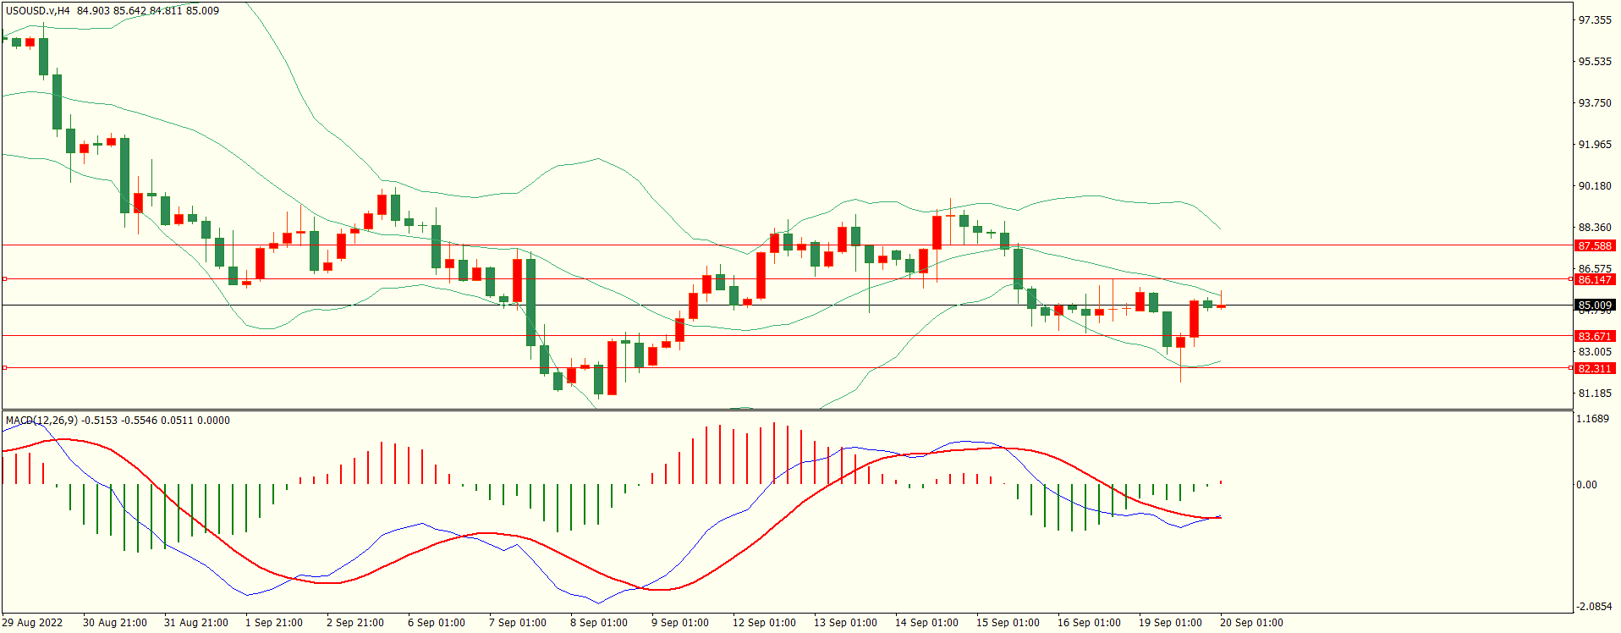Select the USOUSD.v,H4 chart title text
Viewport: 1621px width, 633px height.
[x=38, y=11]
